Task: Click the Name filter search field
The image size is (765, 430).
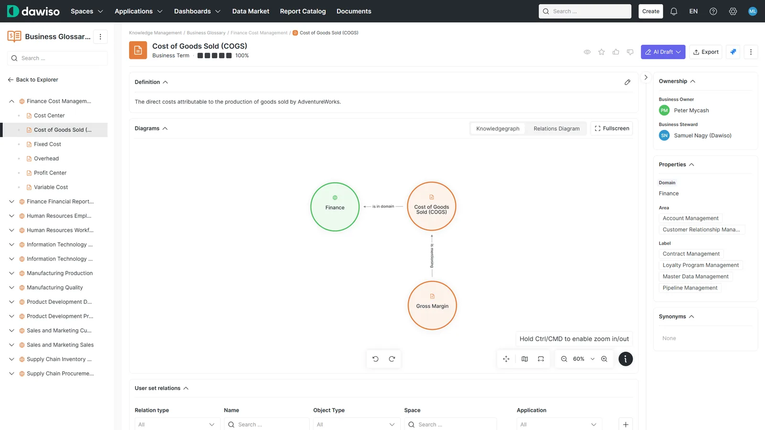Action: (x=266, y=424)
